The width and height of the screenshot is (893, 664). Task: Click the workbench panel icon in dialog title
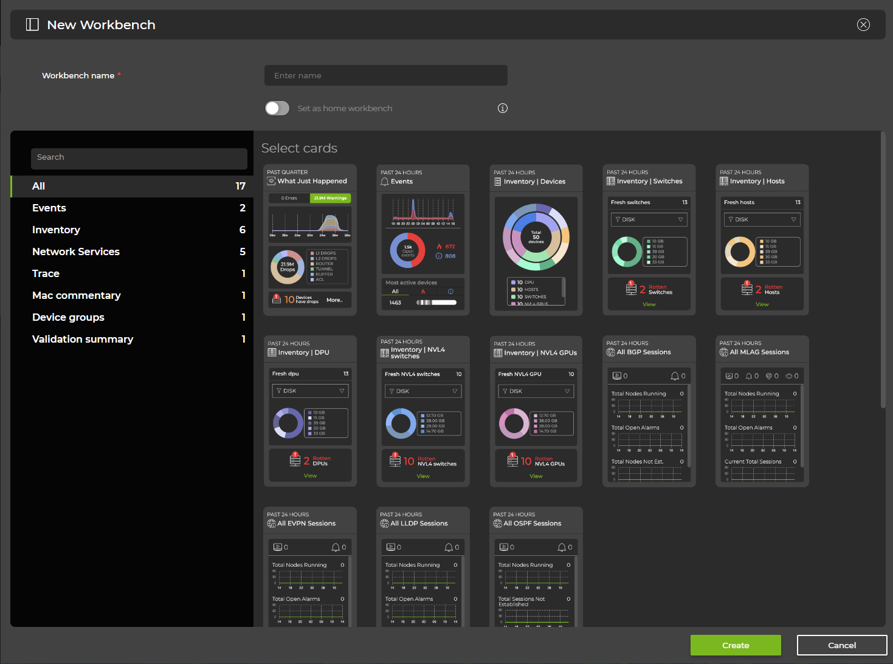[x=32, y=24]
